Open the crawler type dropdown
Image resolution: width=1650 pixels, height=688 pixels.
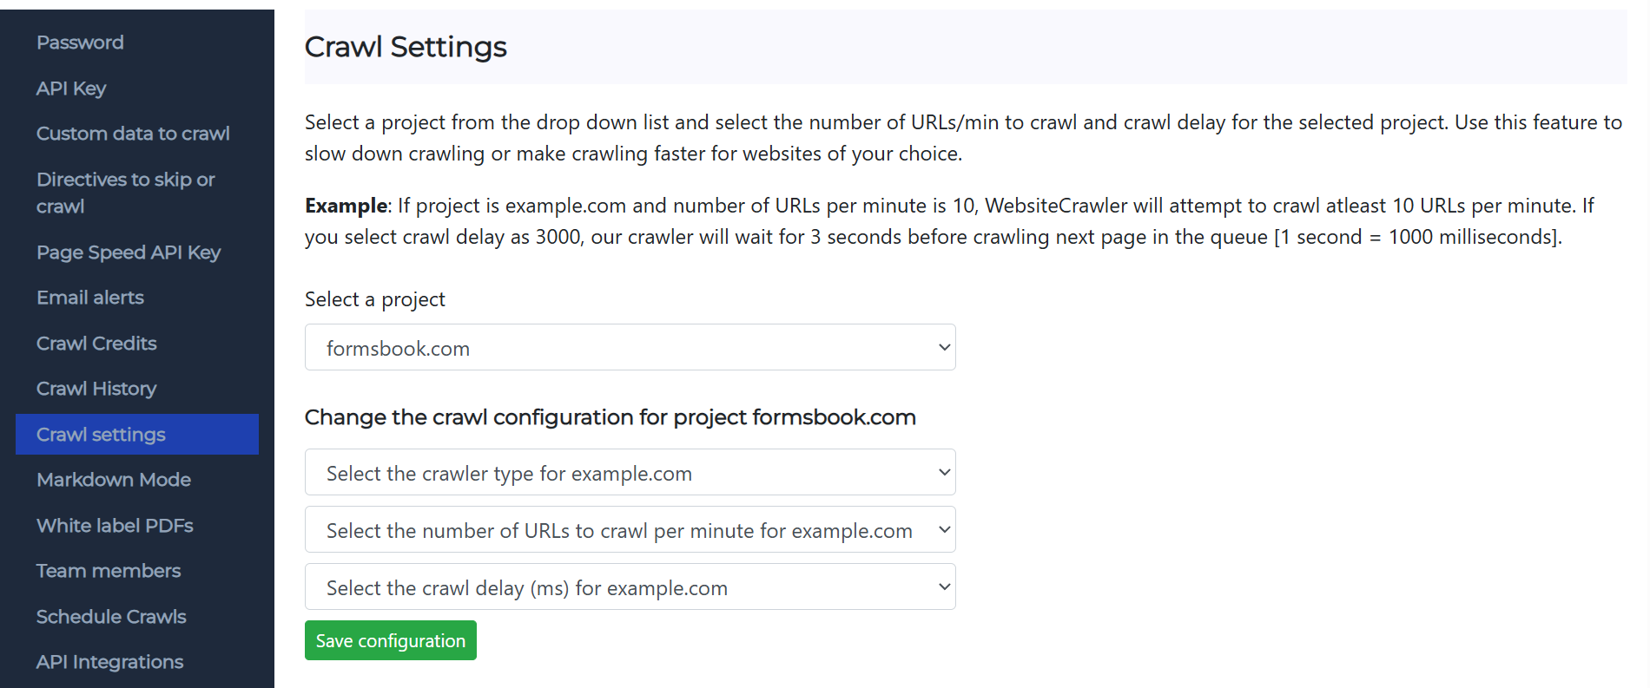[630, 472]
